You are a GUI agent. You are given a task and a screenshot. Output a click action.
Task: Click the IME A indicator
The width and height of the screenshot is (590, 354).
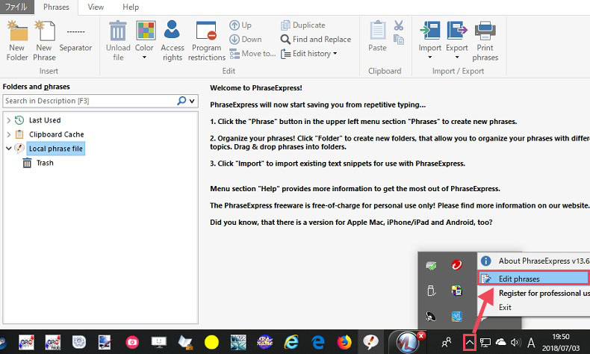click(x=531, y=342)
